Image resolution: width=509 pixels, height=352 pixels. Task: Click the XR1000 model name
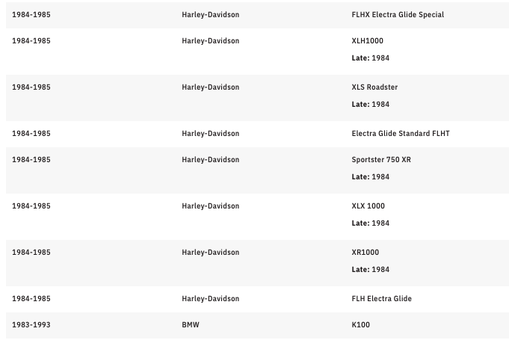click(x=365, y=253)
